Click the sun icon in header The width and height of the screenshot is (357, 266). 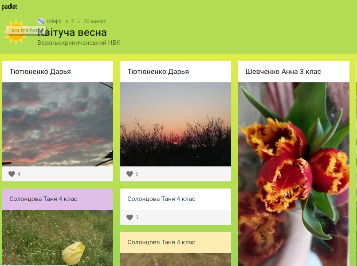click(x=16, y=32)
